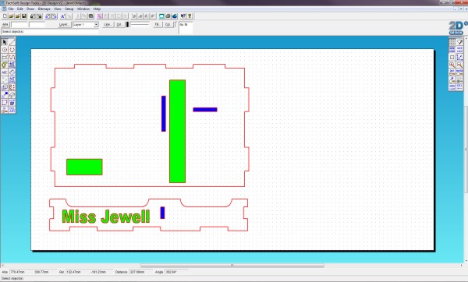
Task: Click the Angle readout in status bar
Action: point(176,272)
